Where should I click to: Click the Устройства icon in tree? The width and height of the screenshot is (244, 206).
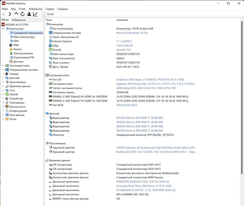[7, 98]
